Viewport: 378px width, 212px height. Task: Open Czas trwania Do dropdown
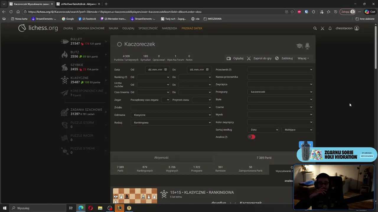pyautogui.click(x=195, y=92)
